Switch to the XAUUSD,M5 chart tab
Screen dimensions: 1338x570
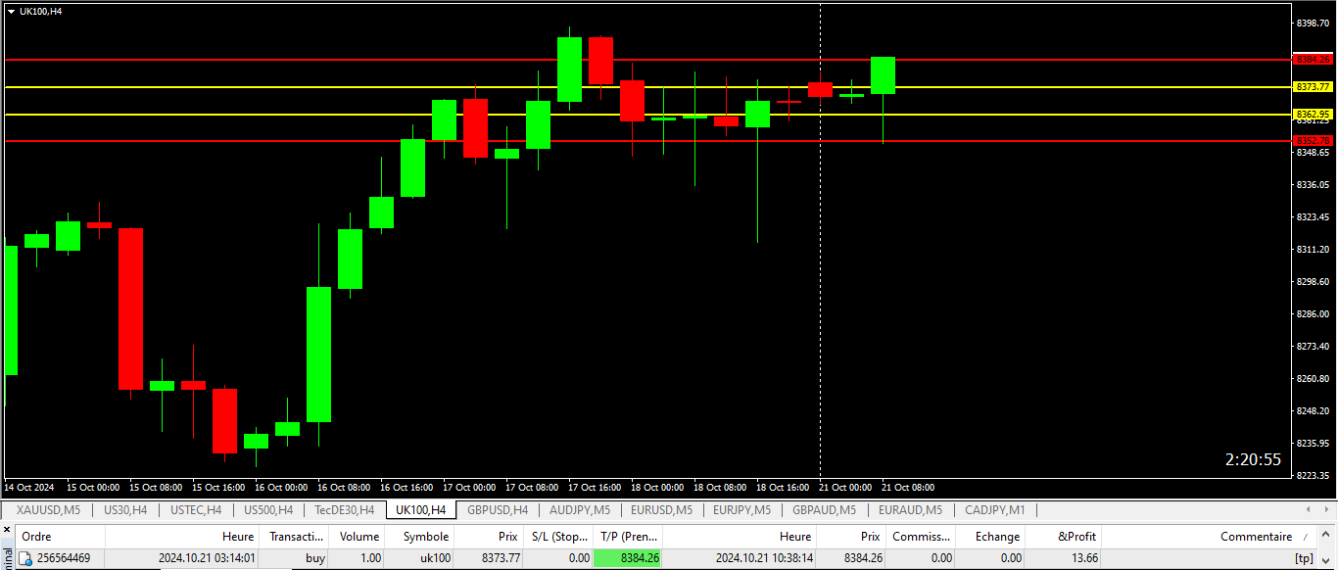(x=48, y=510)
